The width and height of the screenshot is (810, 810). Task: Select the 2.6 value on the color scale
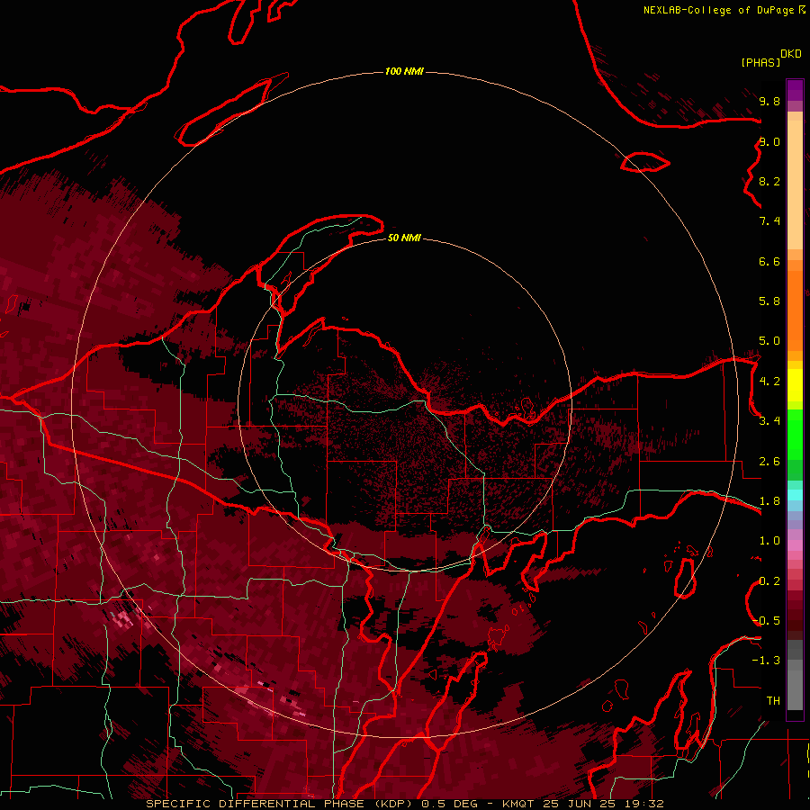click(x=769, y=462)
